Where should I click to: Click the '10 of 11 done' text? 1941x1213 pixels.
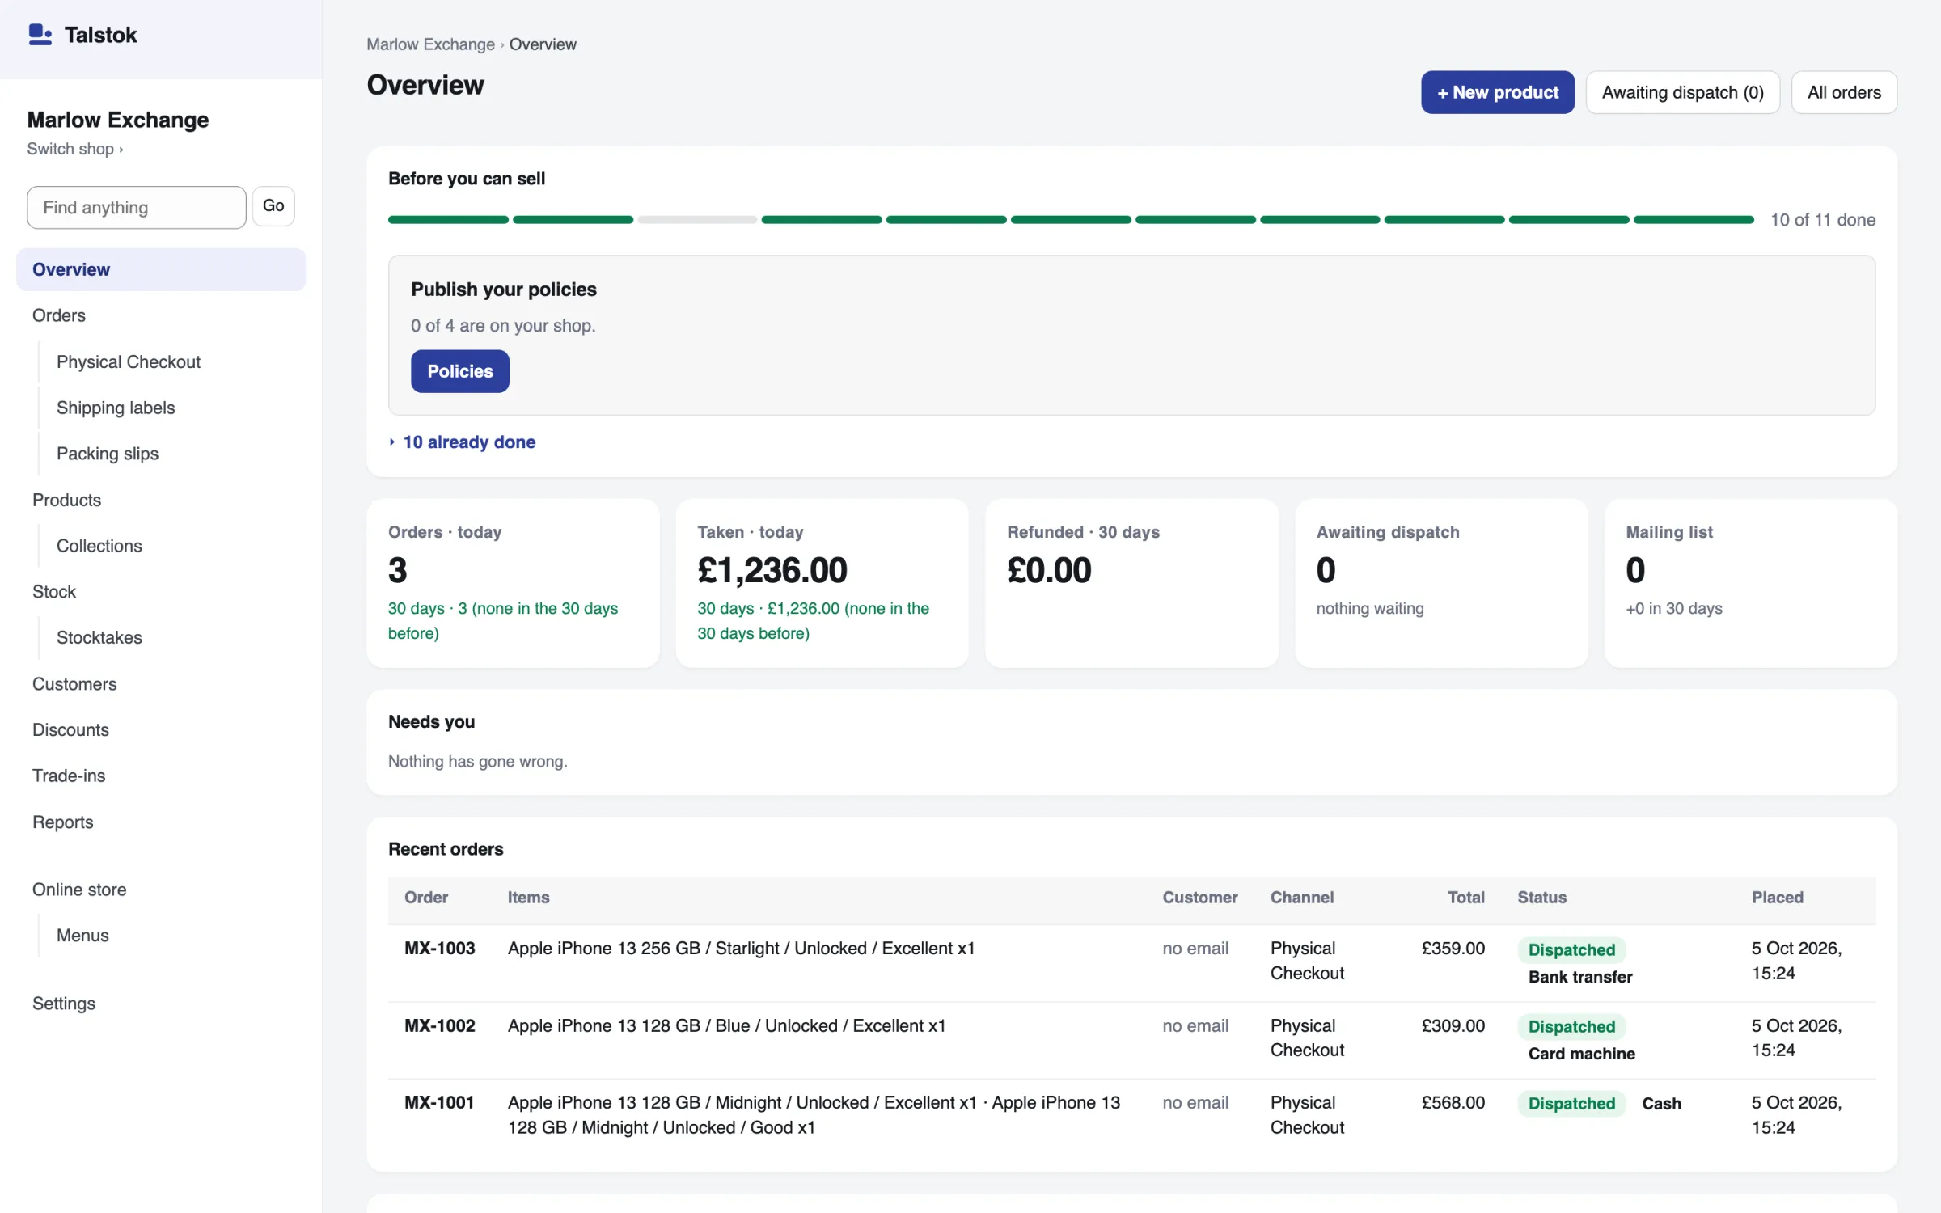click(1823, 220)
